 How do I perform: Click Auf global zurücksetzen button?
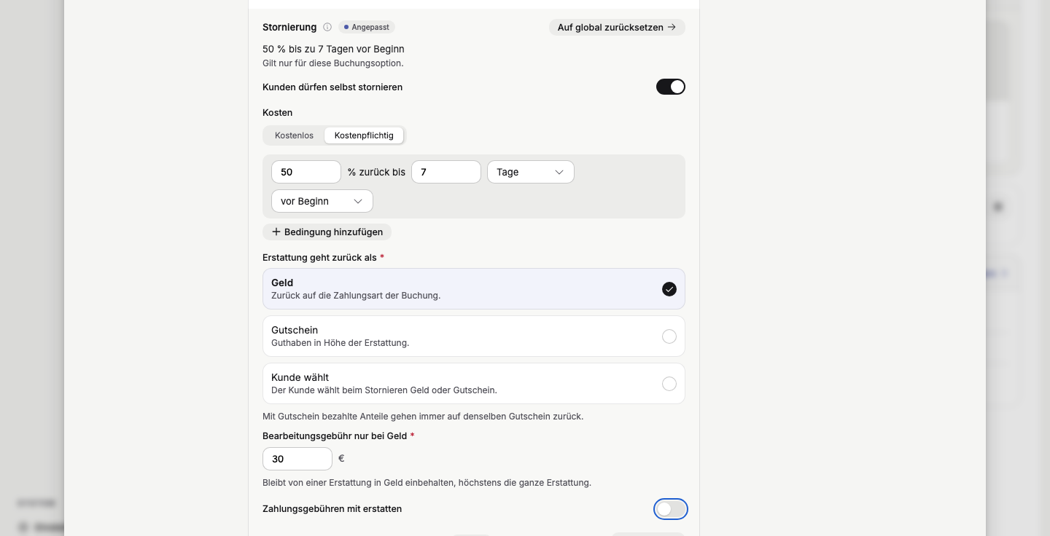pos(617,27)
